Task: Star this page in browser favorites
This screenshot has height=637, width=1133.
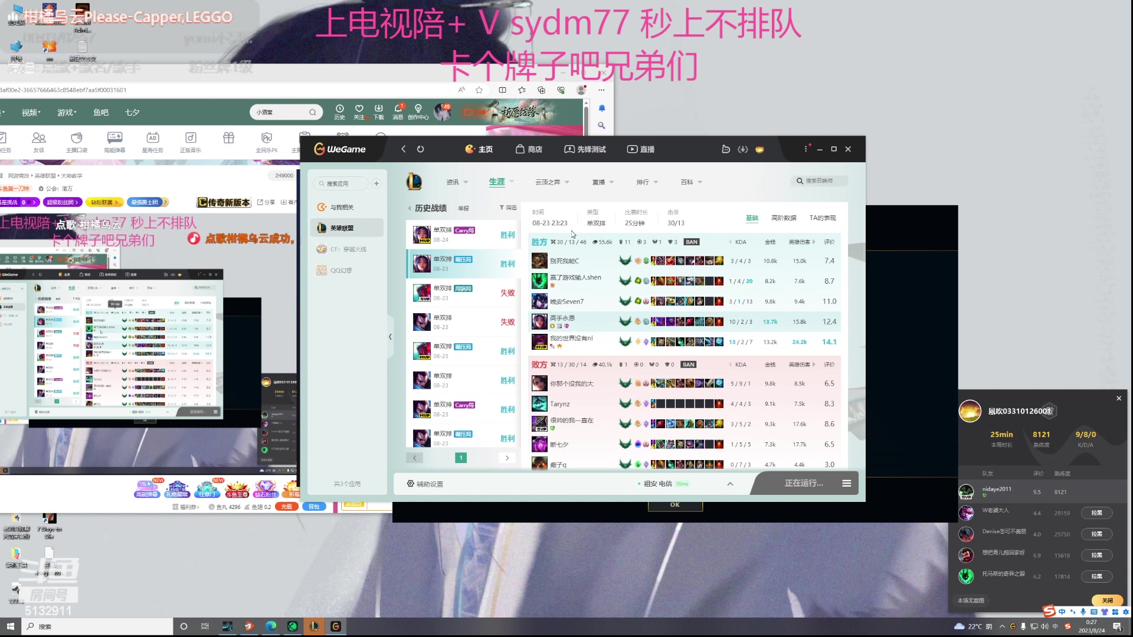Action: (479, 90)
